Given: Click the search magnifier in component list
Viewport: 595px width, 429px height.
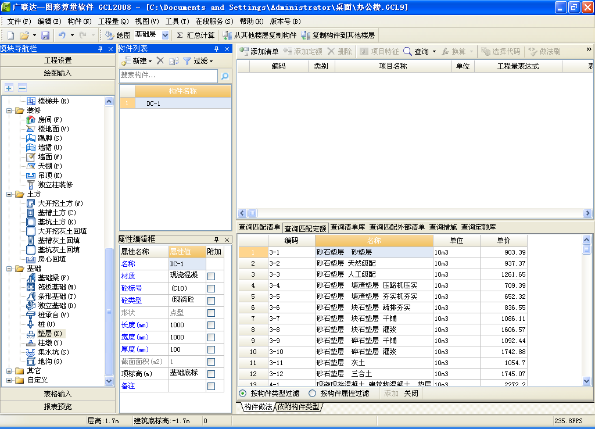Looking at the screenshot, I should click(225, 76).
